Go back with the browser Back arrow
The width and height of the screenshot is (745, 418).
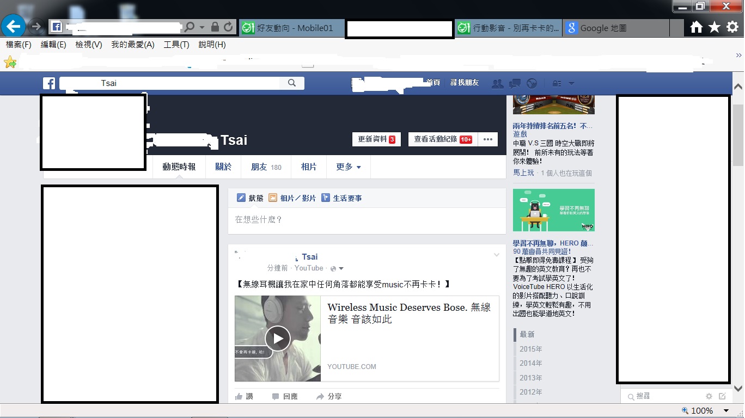pos(14,26)
